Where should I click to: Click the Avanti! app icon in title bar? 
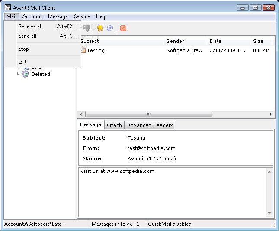pyautogui.click(x=8, y=7)
